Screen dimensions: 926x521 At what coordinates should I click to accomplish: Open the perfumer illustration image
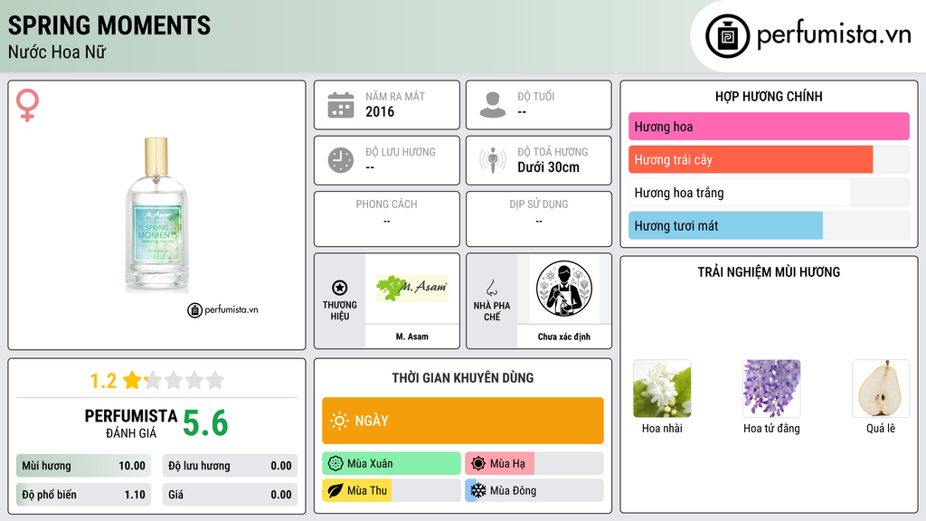tap(564, 289)
